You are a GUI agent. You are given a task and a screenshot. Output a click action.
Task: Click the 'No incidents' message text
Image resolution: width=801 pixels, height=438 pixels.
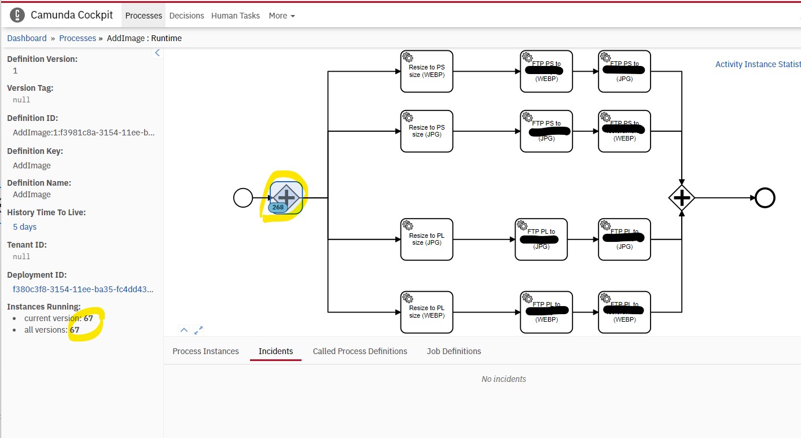pos(504,379)
